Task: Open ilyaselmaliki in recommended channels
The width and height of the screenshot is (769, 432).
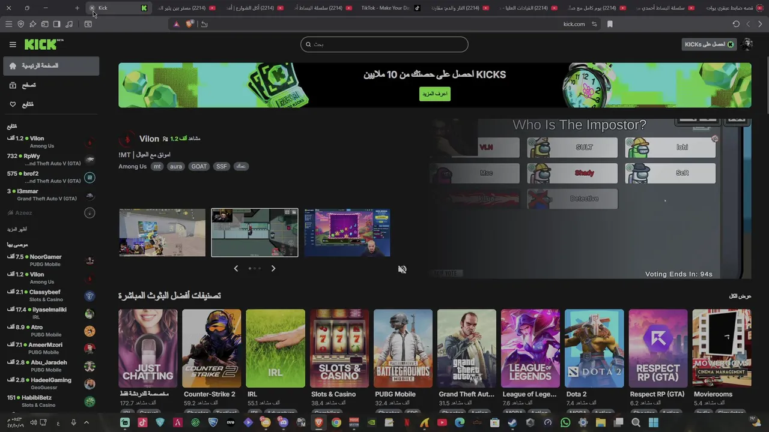Action: click(51, 313)
